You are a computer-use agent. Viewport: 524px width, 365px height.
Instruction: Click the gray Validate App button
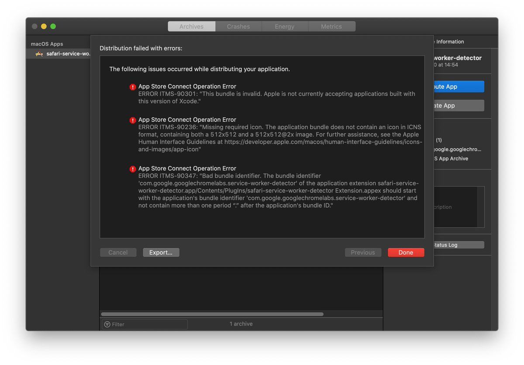[x=459, y=105]
